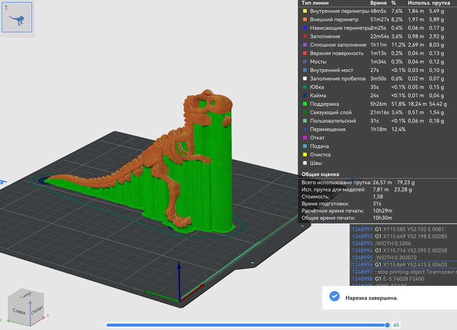Viewport: 457px width, 330px height.
Task: Hide the Перемещения travel lines
Action: pos(327,129)
